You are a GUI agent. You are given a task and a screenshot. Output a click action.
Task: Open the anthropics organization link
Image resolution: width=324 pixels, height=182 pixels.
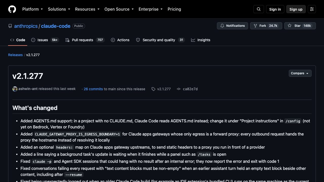click(x=26, y=26)
